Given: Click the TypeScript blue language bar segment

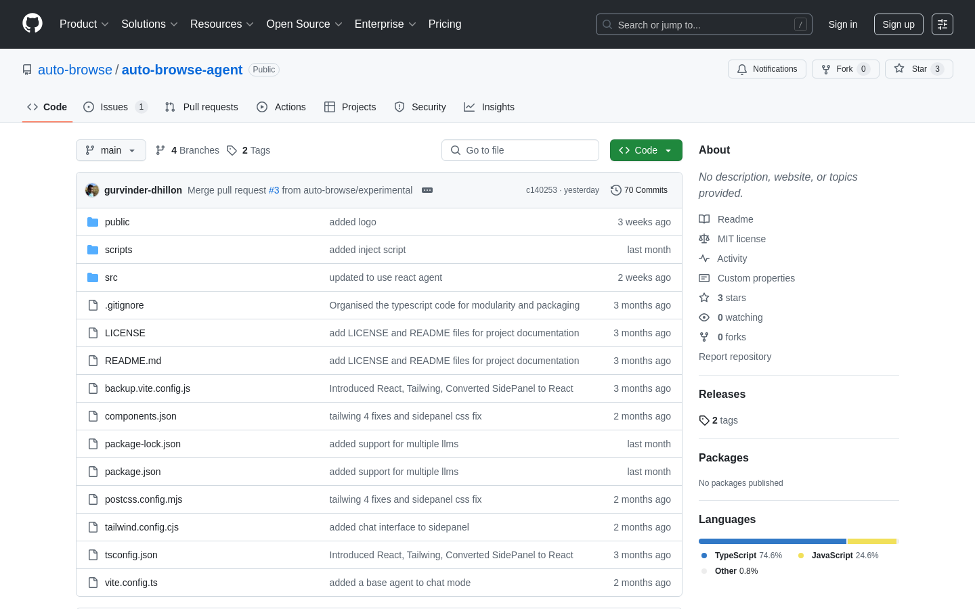Looking at the screenshot, I should (x=773, y=541).
